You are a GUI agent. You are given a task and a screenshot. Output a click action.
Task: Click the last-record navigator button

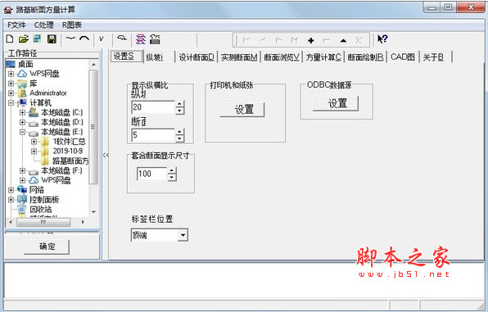point(294,40)
